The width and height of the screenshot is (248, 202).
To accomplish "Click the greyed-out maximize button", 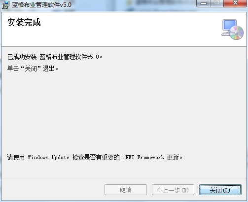I will point(217,3).
